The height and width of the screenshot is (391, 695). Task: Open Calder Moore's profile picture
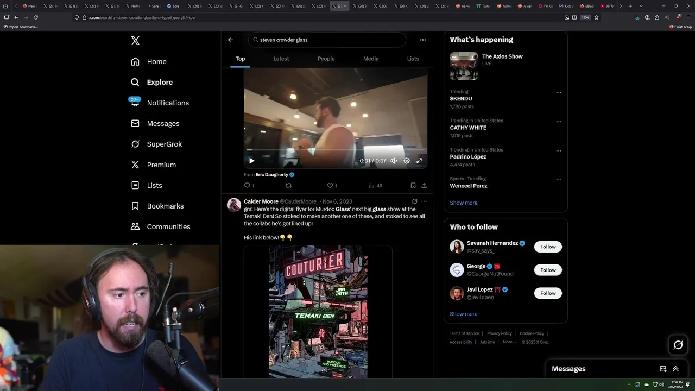(x=234, y=205)
